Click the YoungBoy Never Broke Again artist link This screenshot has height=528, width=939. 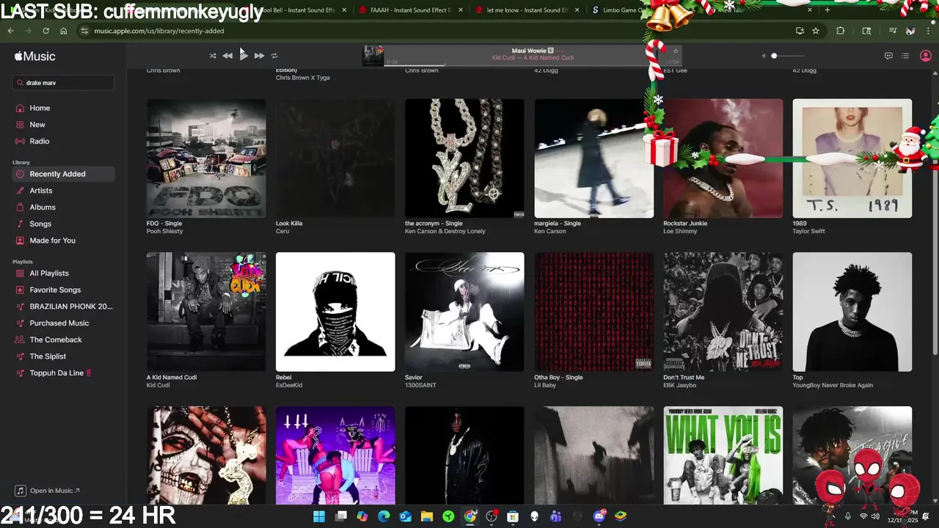pos(833,385)
